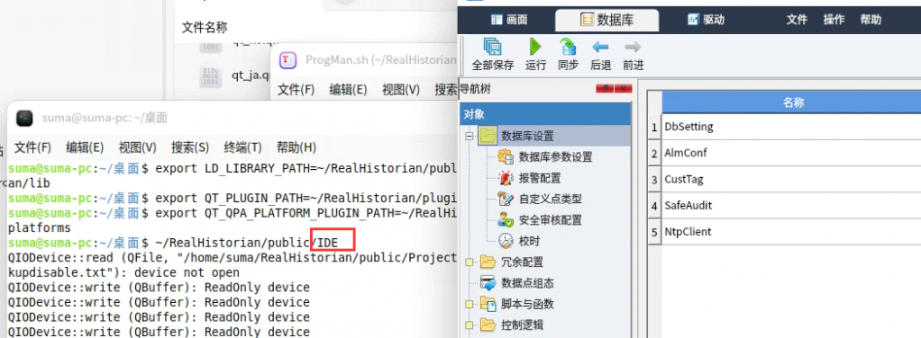Click the 脚本与函数 folder icon

point(488,304)
